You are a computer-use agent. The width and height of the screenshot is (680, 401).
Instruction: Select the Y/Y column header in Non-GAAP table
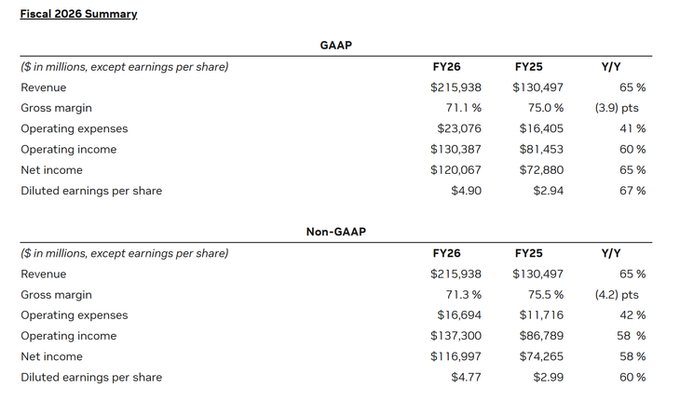coord(611,253)
